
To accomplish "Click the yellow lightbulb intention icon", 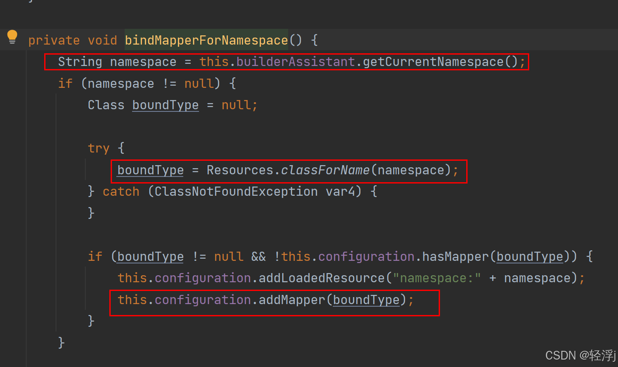I will point(12,37).
